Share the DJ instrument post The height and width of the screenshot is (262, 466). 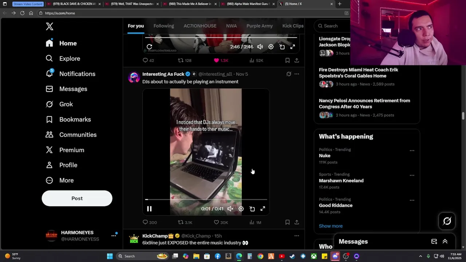tap(297, 222)
